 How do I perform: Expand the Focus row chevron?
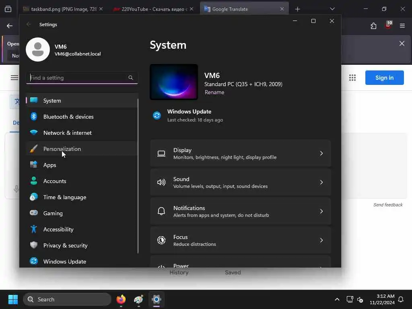click(x=321, y=240)
